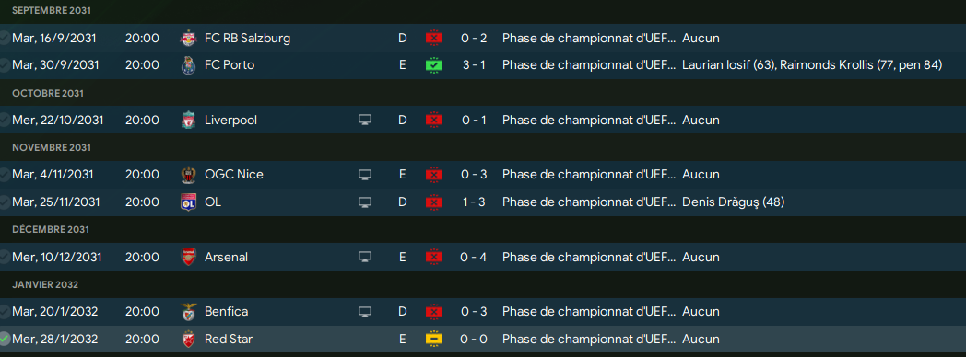Click the green win indicator for FC Porto match
Image resolution: width=966 pixels, height=357 pixels.
pos(434,64)
